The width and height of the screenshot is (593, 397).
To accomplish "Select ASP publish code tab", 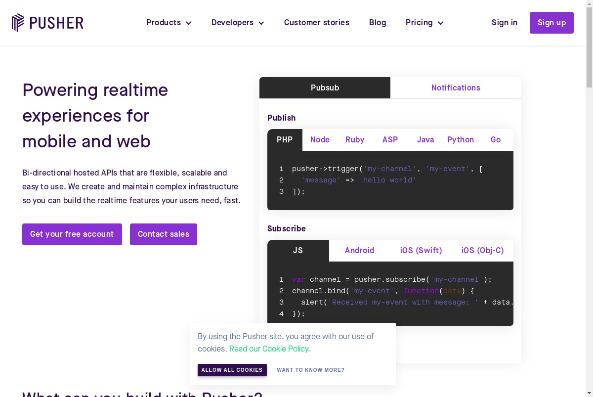I will [x=390, y=140].
